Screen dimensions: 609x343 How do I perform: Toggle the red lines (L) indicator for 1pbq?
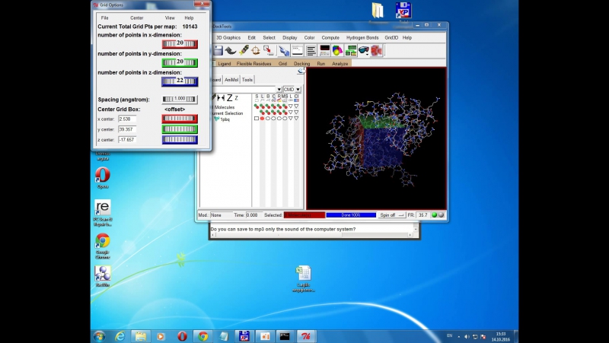pyautogui.click(x=262, y=119)
